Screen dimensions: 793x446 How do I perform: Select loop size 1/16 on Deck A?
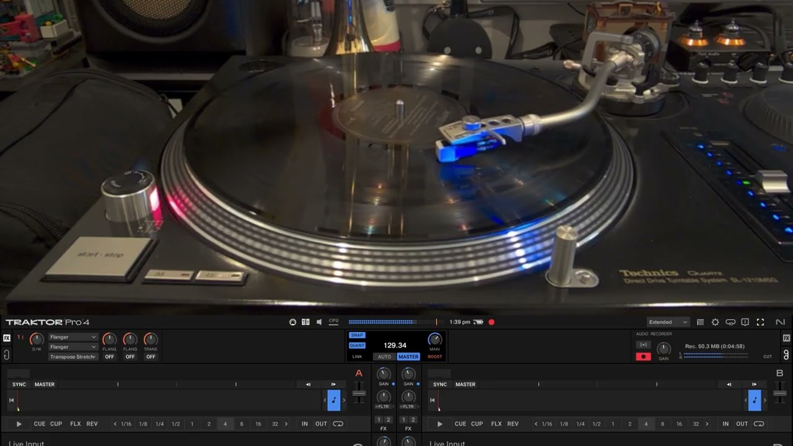click(126, 424)
